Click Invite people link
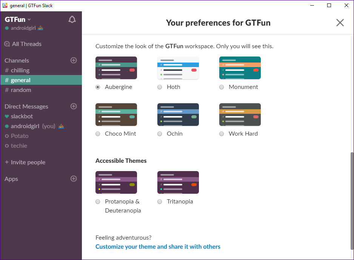Image resolution: width=354 pixels, height=260 pixels. [x=25, y=162]
